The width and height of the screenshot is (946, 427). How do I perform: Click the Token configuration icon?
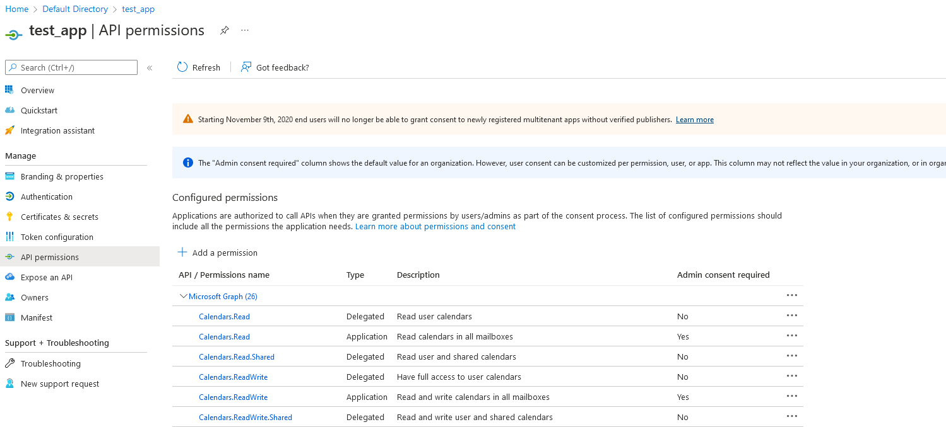coord(9,237)
